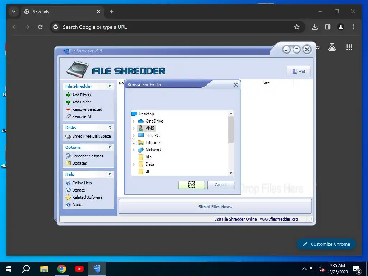Click the Libraries folder icon
Image resolution: width=368 pixels, height=276 pixels.
point(141,143)
